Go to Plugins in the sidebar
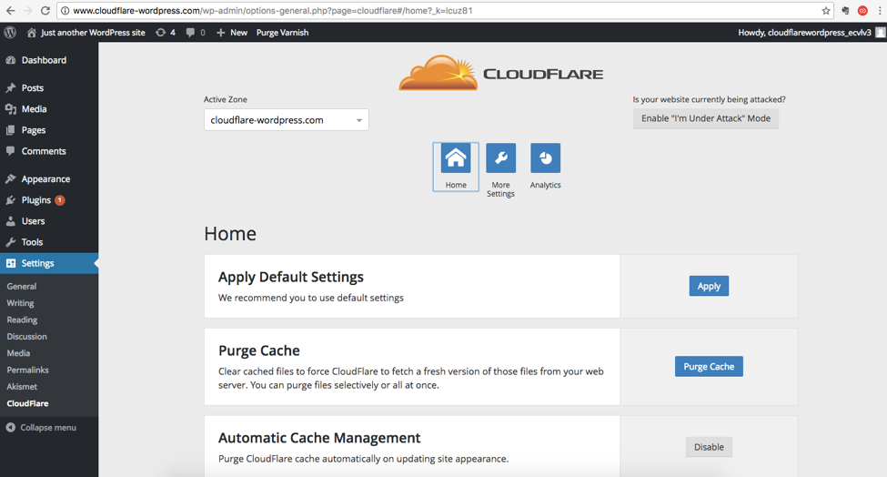887x477 pixels. [36, 200]
